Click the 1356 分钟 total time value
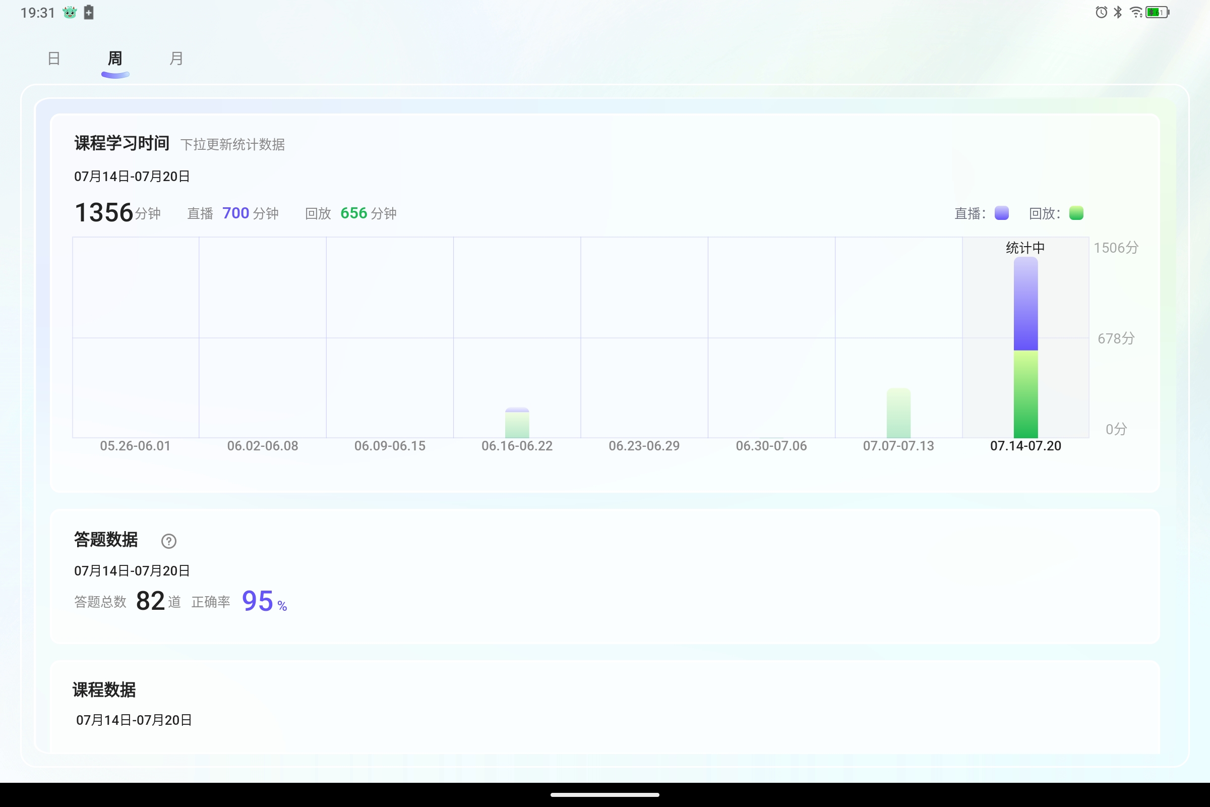Image resolution: width=1210 pixels, height=807 pixels. click(118, 212)
